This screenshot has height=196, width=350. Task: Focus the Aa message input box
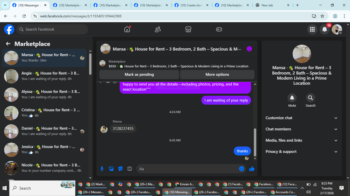(188, 169)
